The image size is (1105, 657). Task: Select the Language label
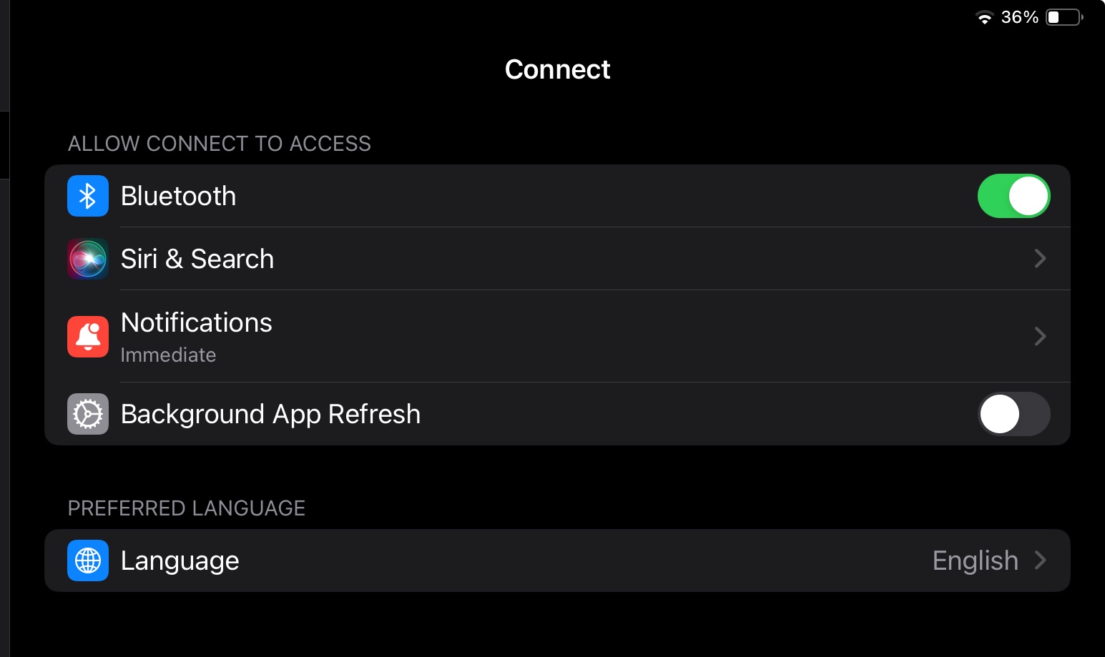[x=180, y=561]
